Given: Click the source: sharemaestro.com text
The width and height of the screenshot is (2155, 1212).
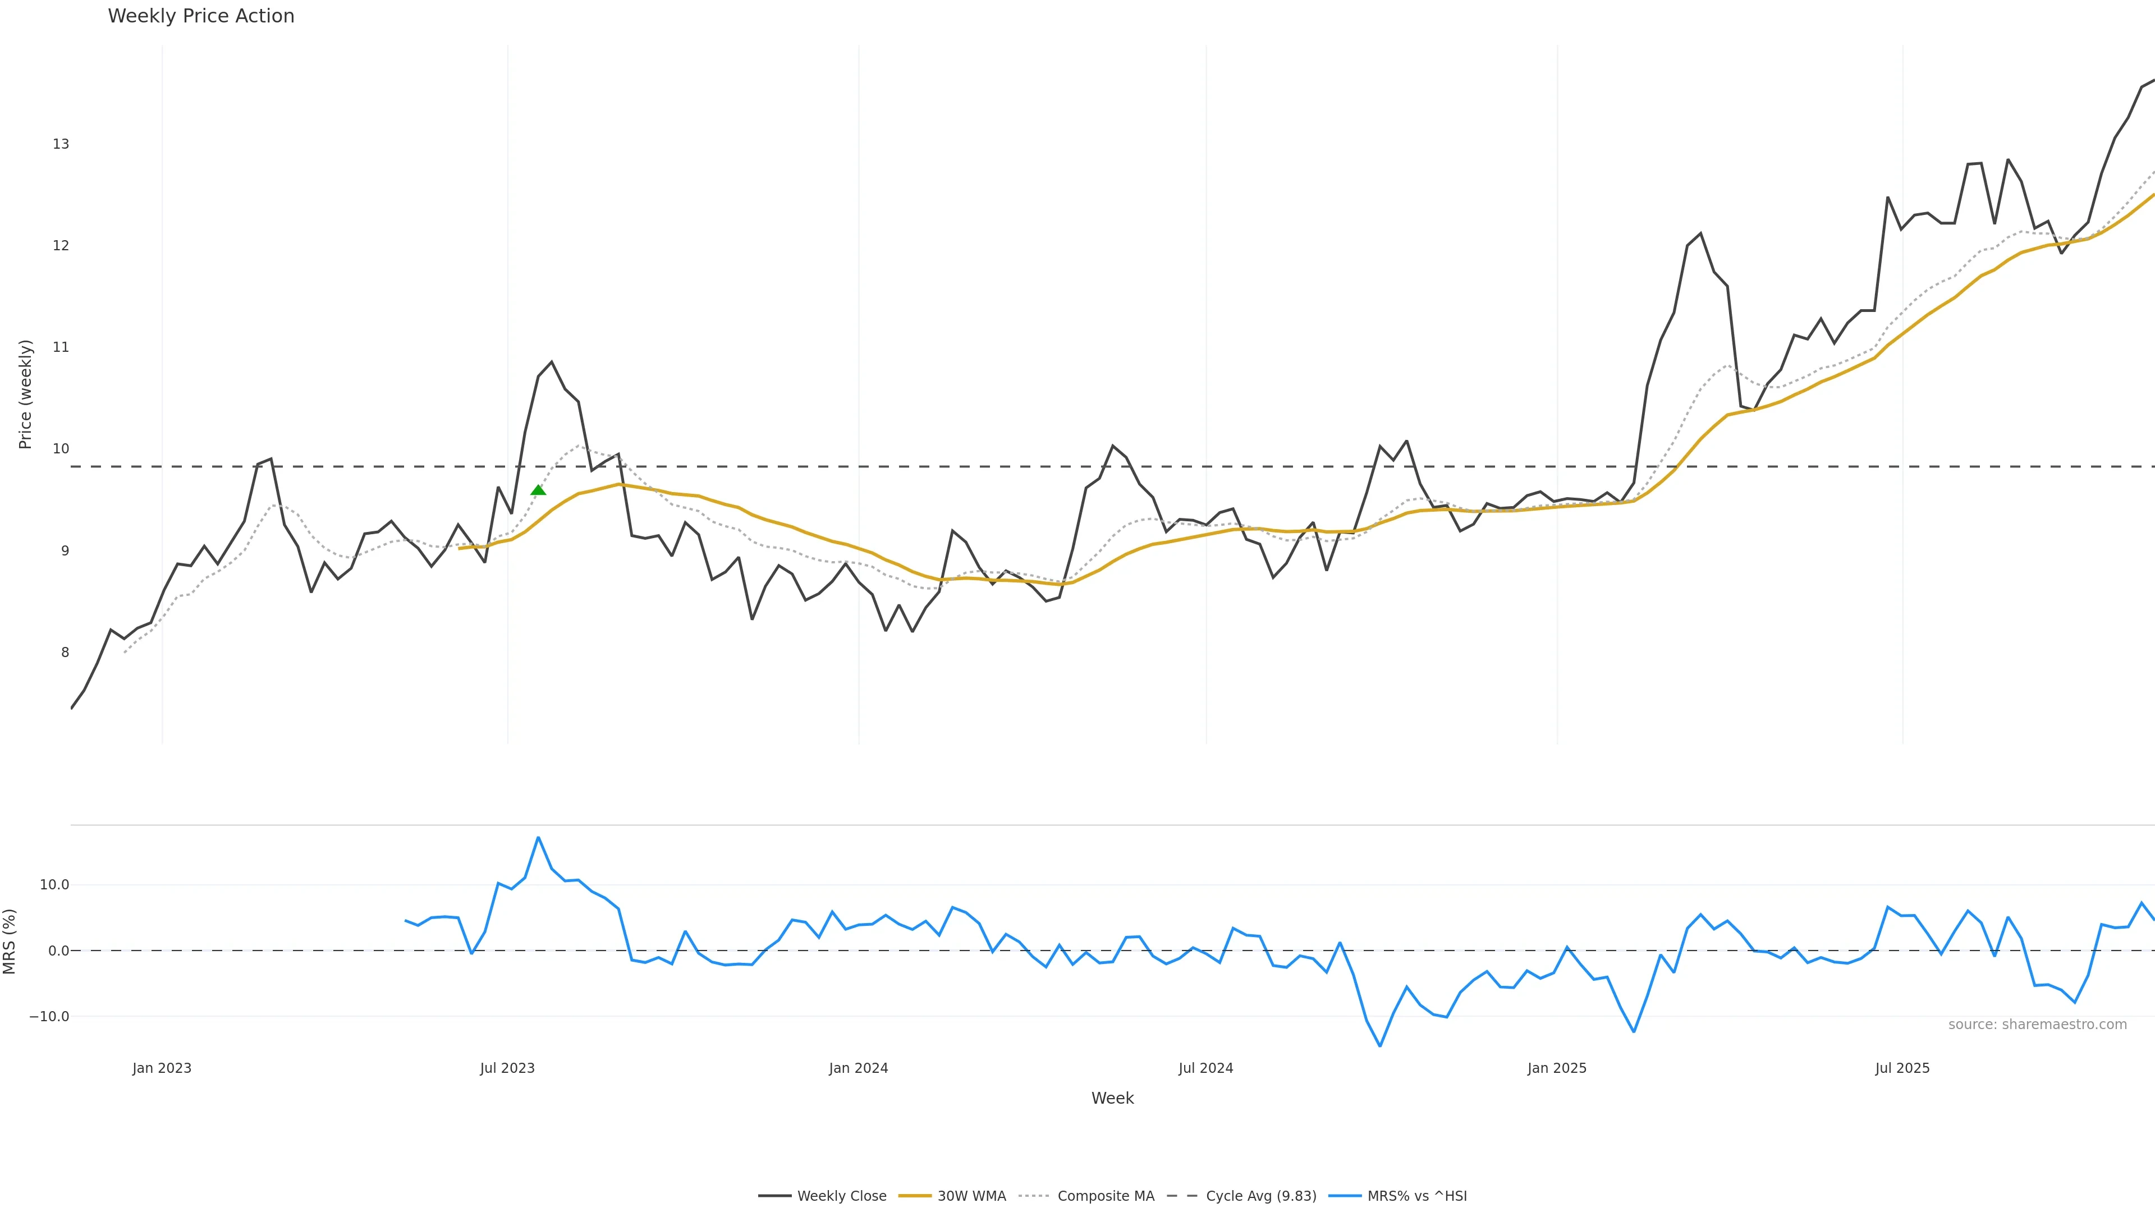Looking at the screenshot, I should 2037,1025.
